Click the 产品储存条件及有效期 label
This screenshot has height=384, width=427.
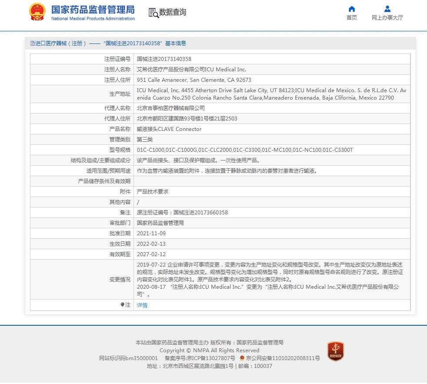(x=104, y=181)
